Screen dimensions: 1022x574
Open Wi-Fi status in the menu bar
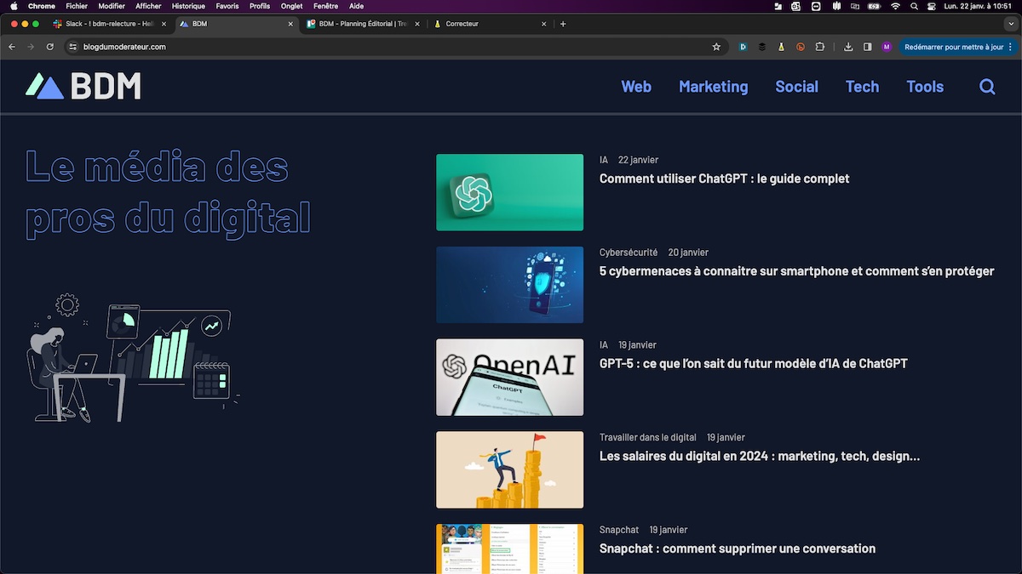(x=895, y=6)
